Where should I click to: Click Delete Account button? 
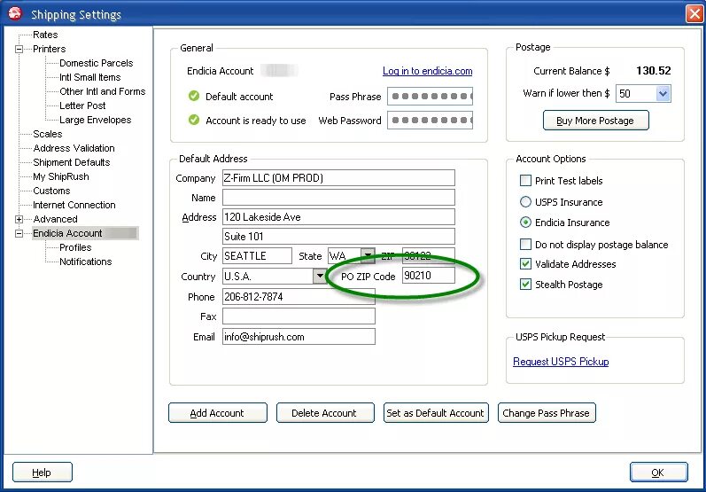(x=325, y=413)
